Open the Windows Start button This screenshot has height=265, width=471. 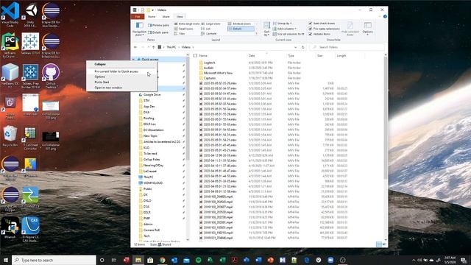6,260
